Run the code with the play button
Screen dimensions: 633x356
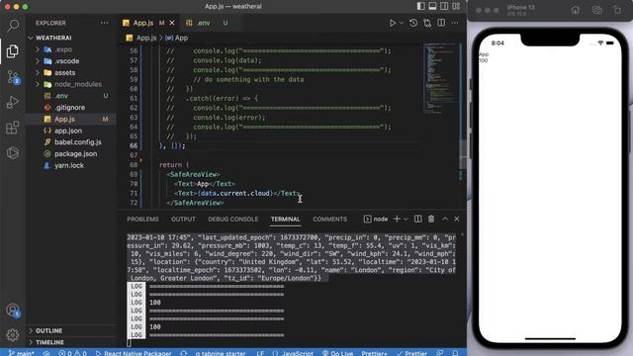pyautogui.click(x=392, y=23)
